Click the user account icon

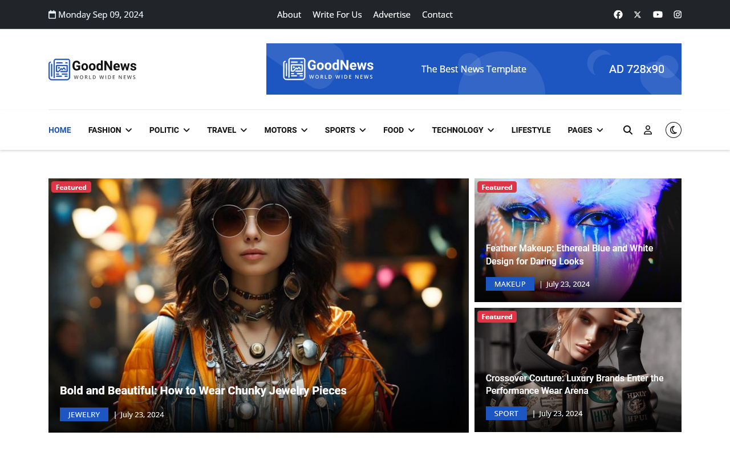point(648,130)
